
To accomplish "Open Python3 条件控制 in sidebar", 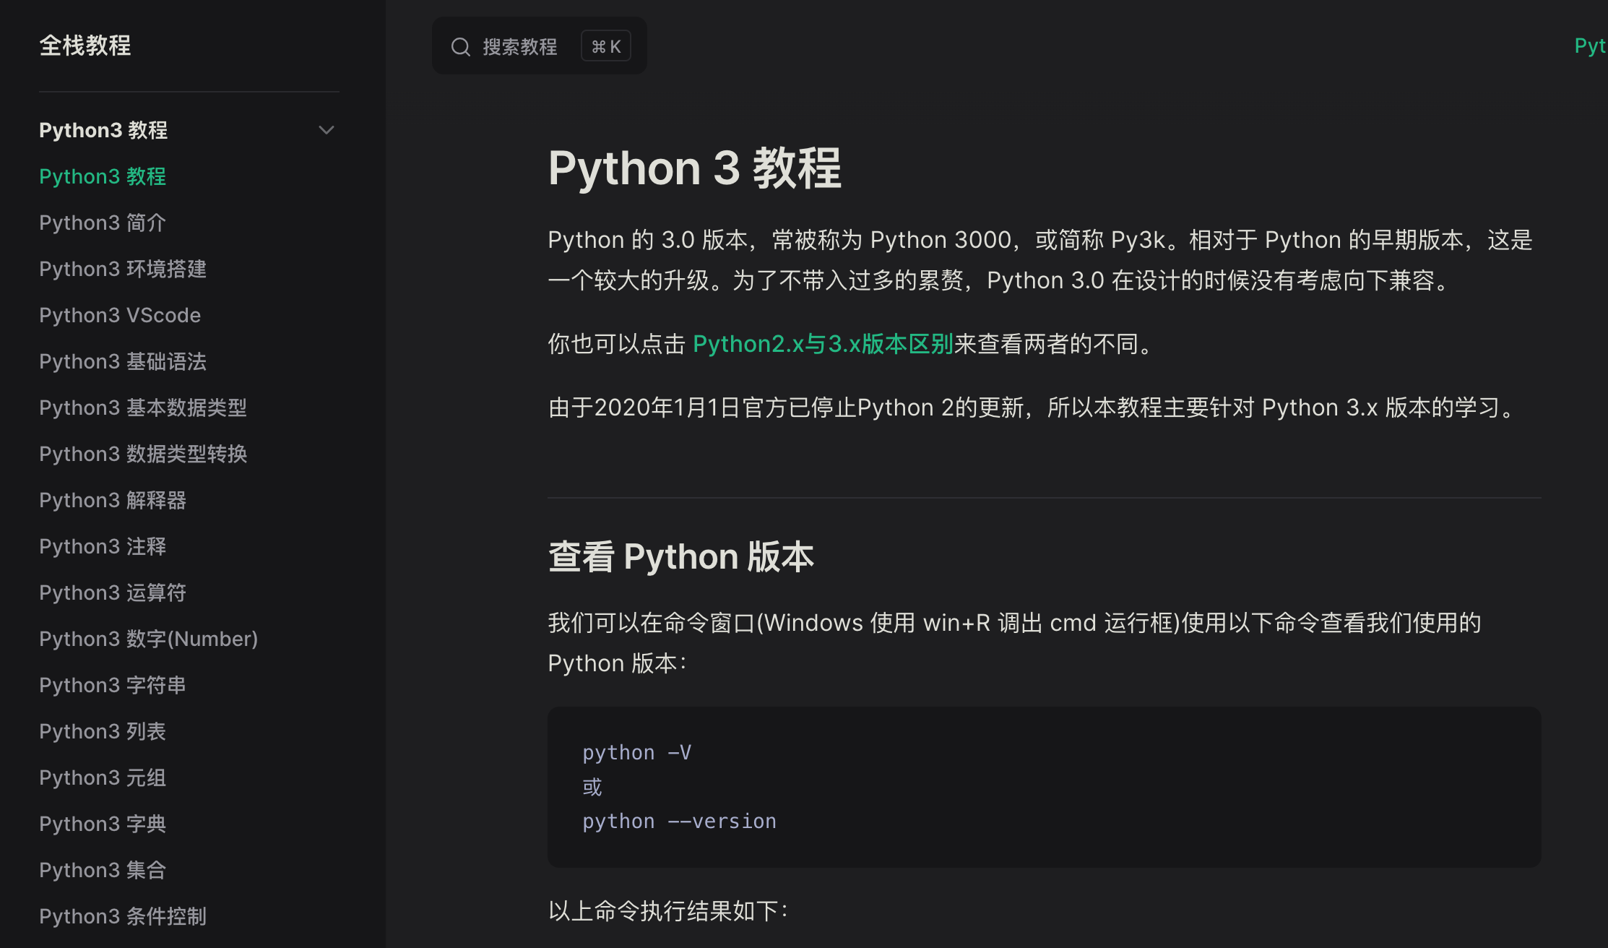I will (x=123, y=916).
